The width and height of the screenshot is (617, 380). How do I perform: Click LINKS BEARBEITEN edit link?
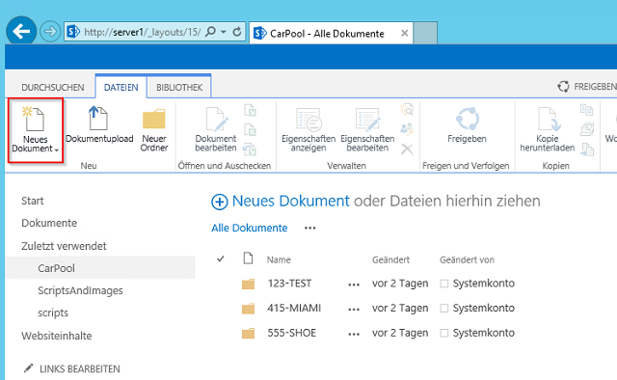[80, 369]
